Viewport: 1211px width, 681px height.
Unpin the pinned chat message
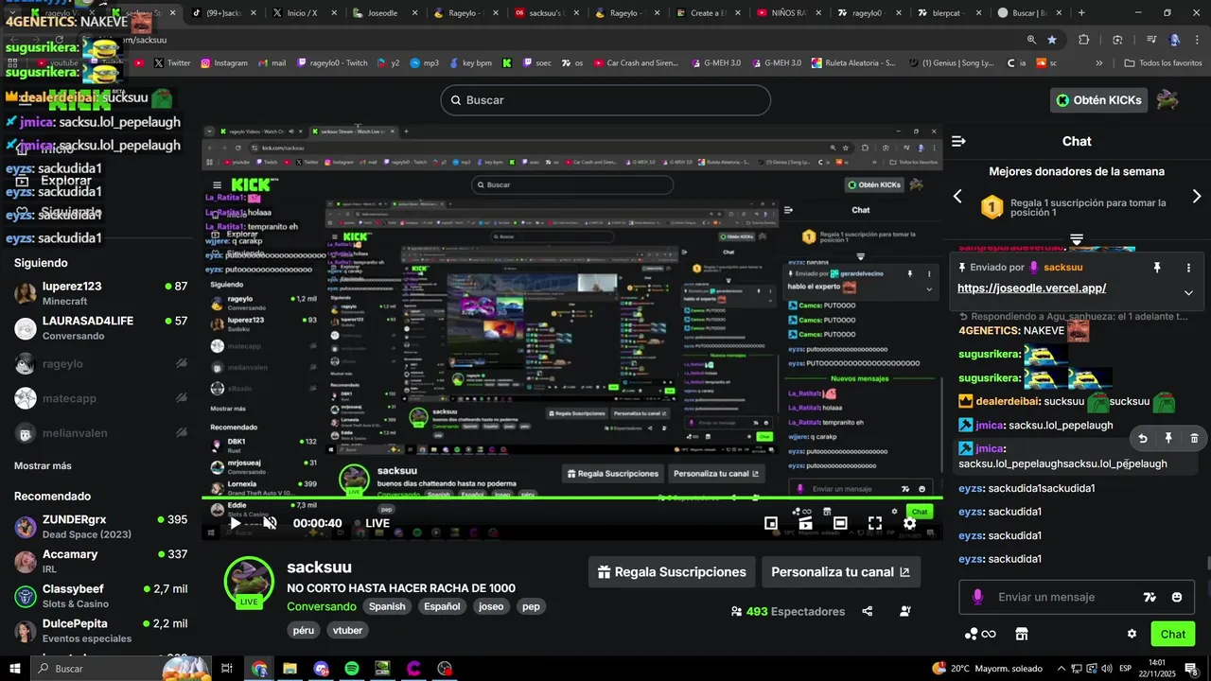pos(1157,268)
